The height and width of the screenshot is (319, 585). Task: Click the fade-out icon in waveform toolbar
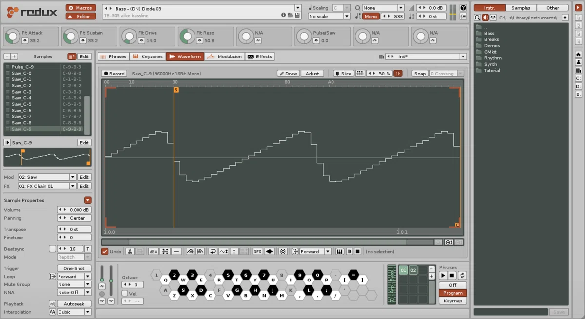pos(200,252)
